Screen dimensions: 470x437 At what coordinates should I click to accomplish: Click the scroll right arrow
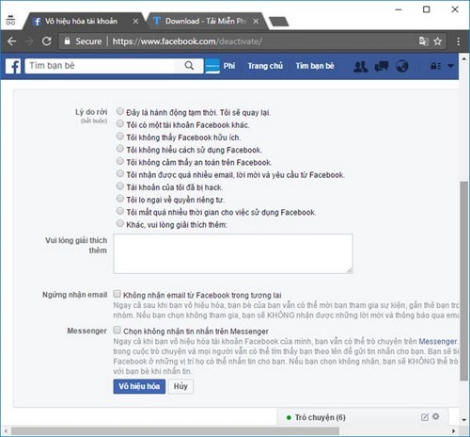453,431
